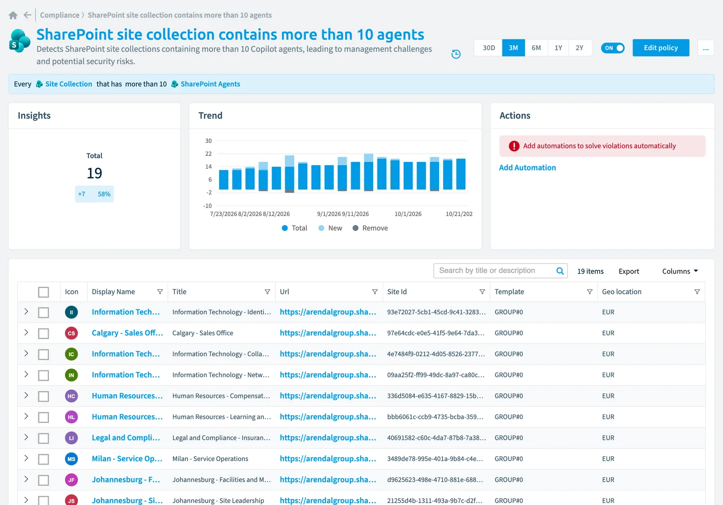723x505 pixels.
Task: Open the Geo location column filter
Action: tap(697, 292)
